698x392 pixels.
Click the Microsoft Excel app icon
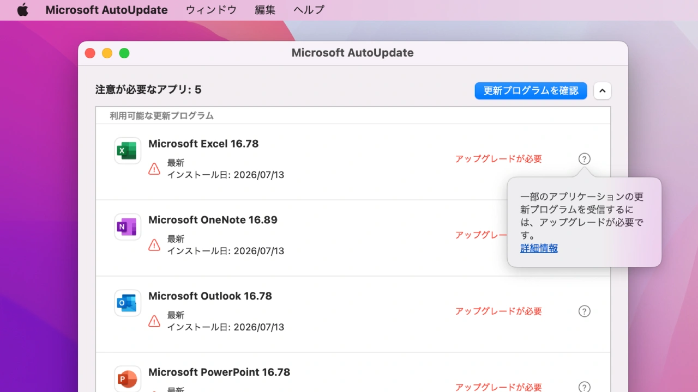tap(128, 151)
